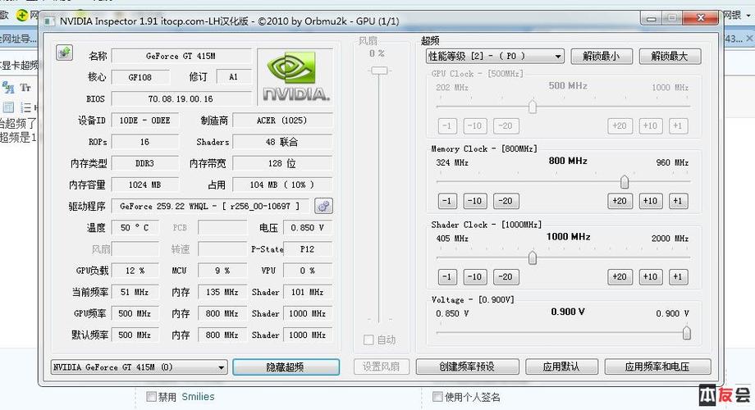Click the NVIDIA logo image

click(295, 76)
